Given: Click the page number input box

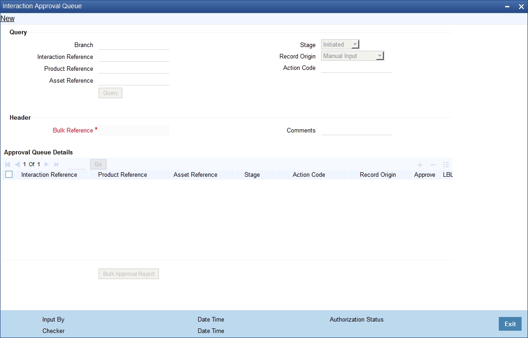Looking at the screenshot, I should (x=77, y=164).
